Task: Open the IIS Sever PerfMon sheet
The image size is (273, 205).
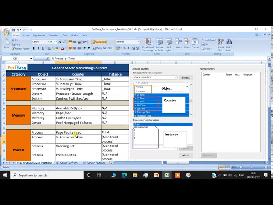Action: 67,163
